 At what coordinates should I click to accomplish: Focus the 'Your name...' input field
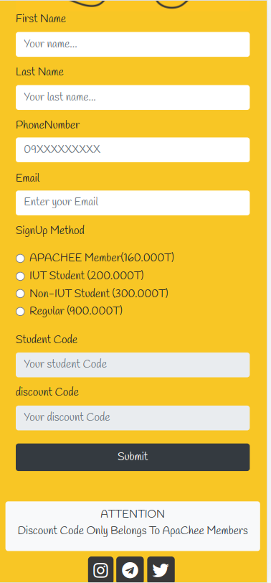click(133, 45)
